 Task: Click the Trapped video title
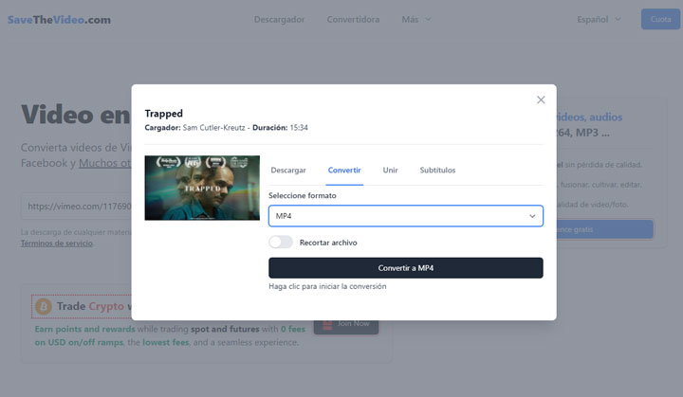tap(164, 114)
